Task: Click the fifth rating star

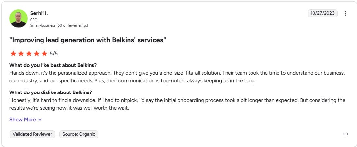Action: point(44,54)
